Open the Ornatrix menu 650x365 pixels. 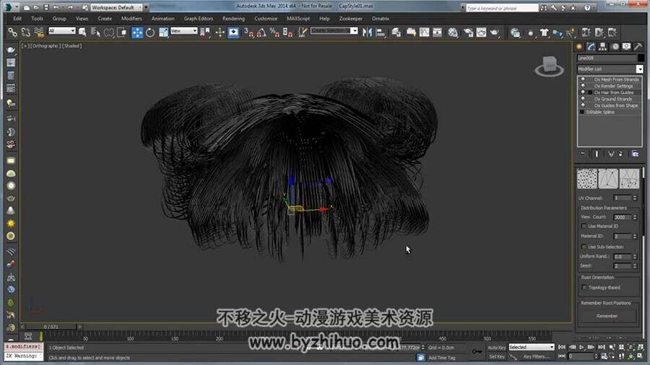click(x=380, y=19)
